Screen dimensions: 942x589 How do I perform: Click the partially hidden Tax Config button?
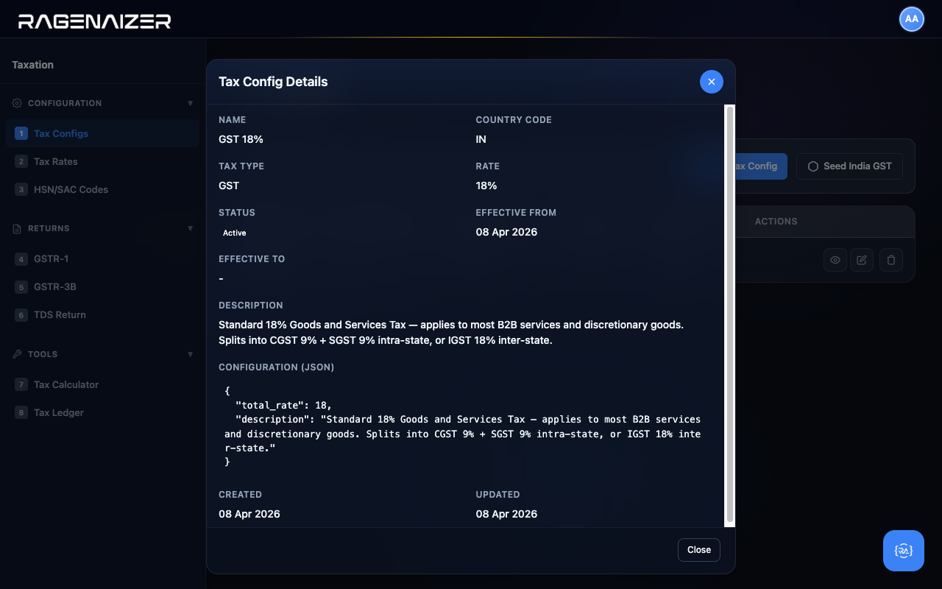coord(761,166)
